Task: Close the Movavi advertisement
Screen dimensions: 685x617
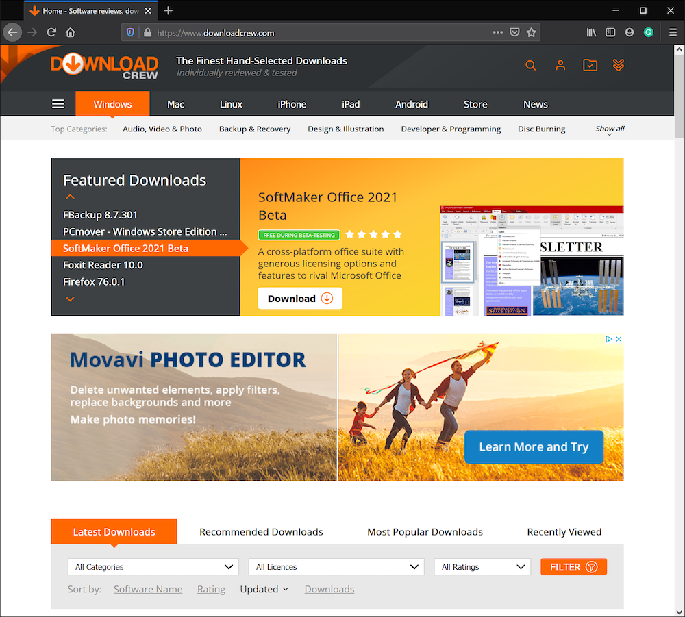Action: [x=619, y=339]
